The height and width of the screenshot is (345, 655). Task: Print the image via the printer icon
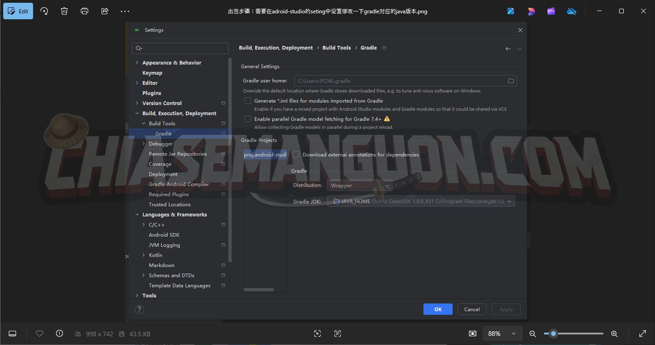point(85,11)
